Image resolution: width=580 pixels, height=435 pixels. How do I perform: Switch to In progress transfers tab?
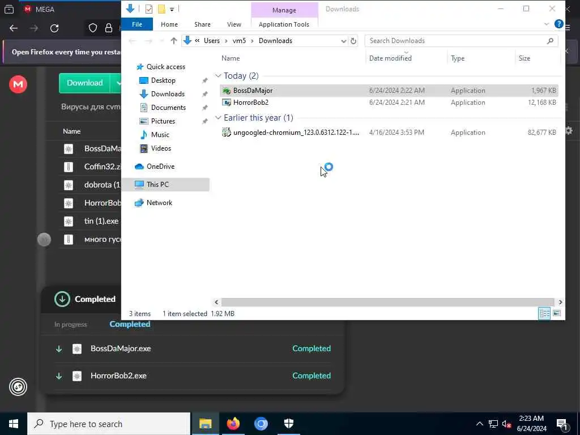pos(71,325)
